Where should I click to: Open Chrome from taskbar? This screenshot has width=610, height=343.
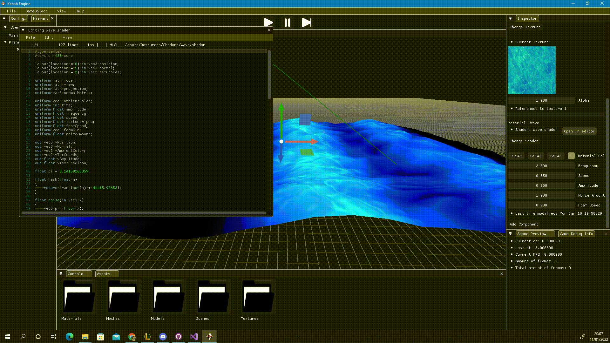click(x=132, y=337)
